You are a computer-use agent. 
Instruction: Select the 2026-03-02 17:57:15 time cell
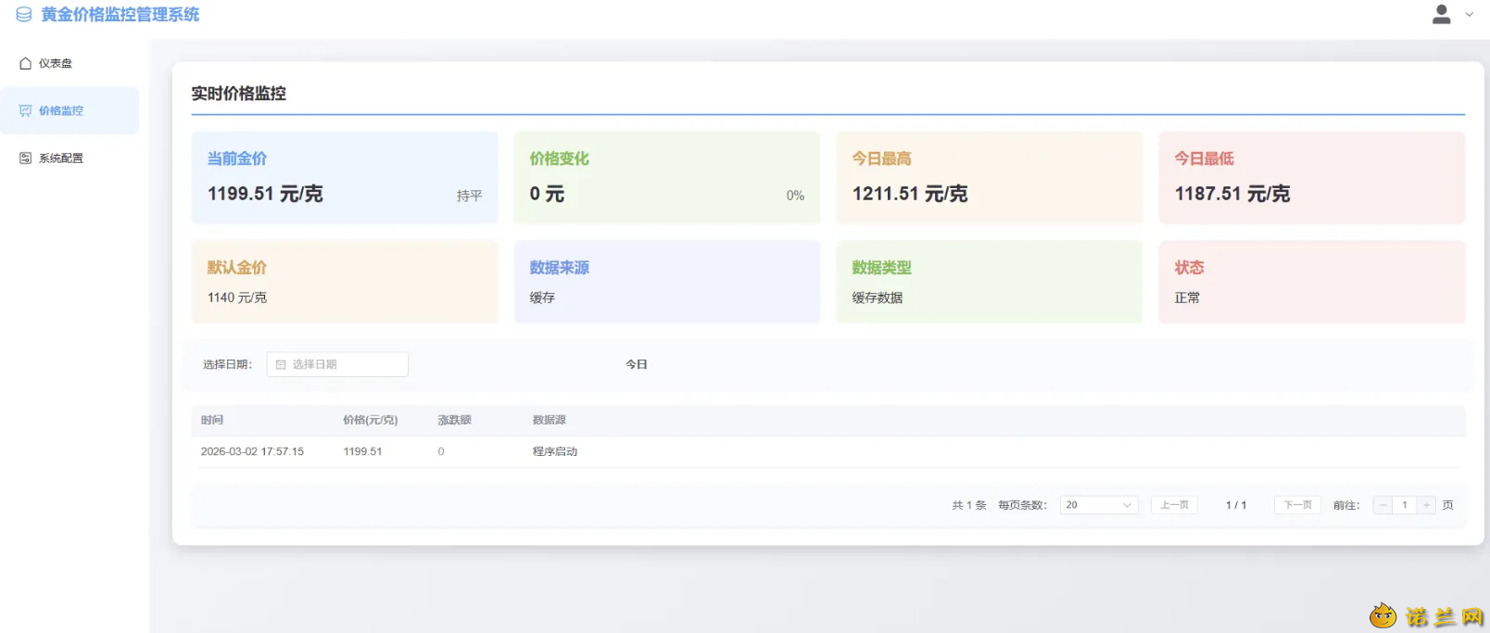(x=252, y=452)
